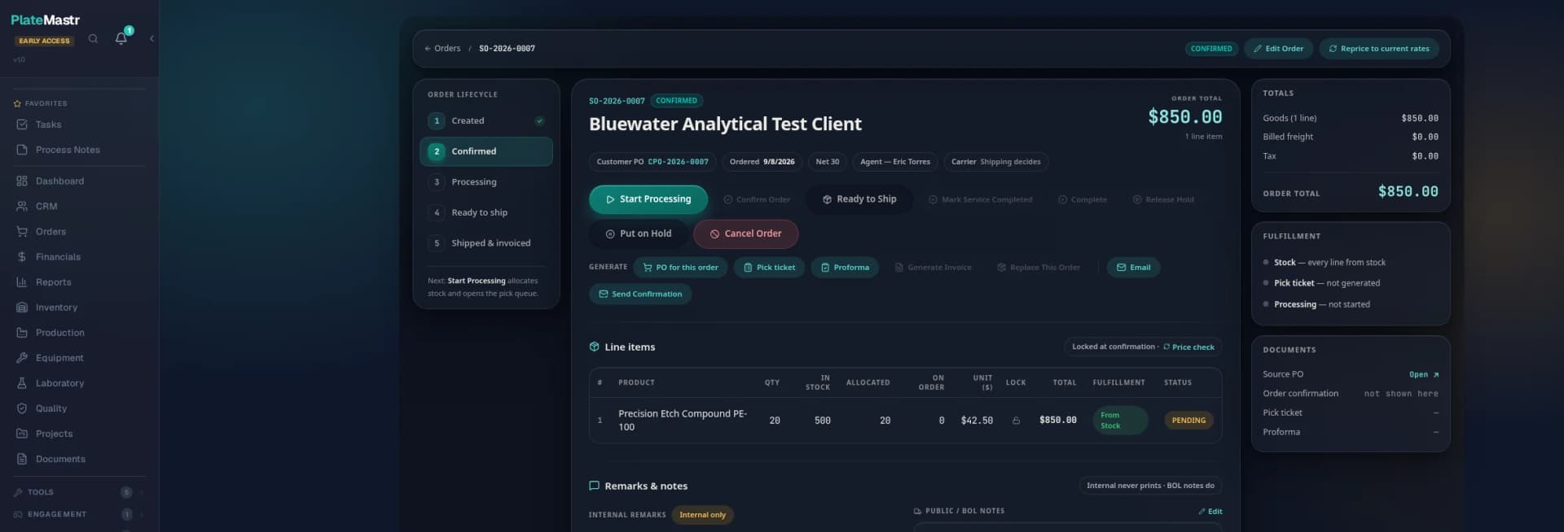Click the Quality shield icon
Viewport: 1564px width, 532px height.
(22, 408)
